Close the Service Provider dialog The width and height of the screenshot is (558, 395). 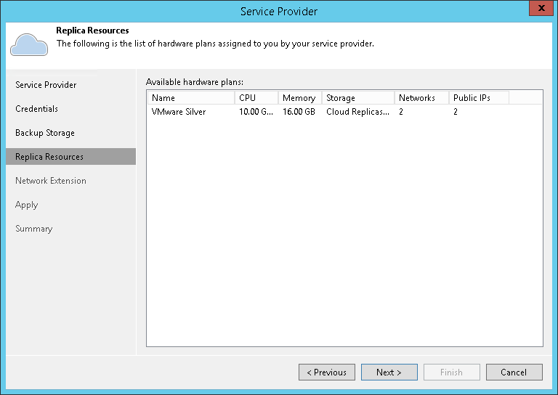pyautogui.click(x=538, y=10)
